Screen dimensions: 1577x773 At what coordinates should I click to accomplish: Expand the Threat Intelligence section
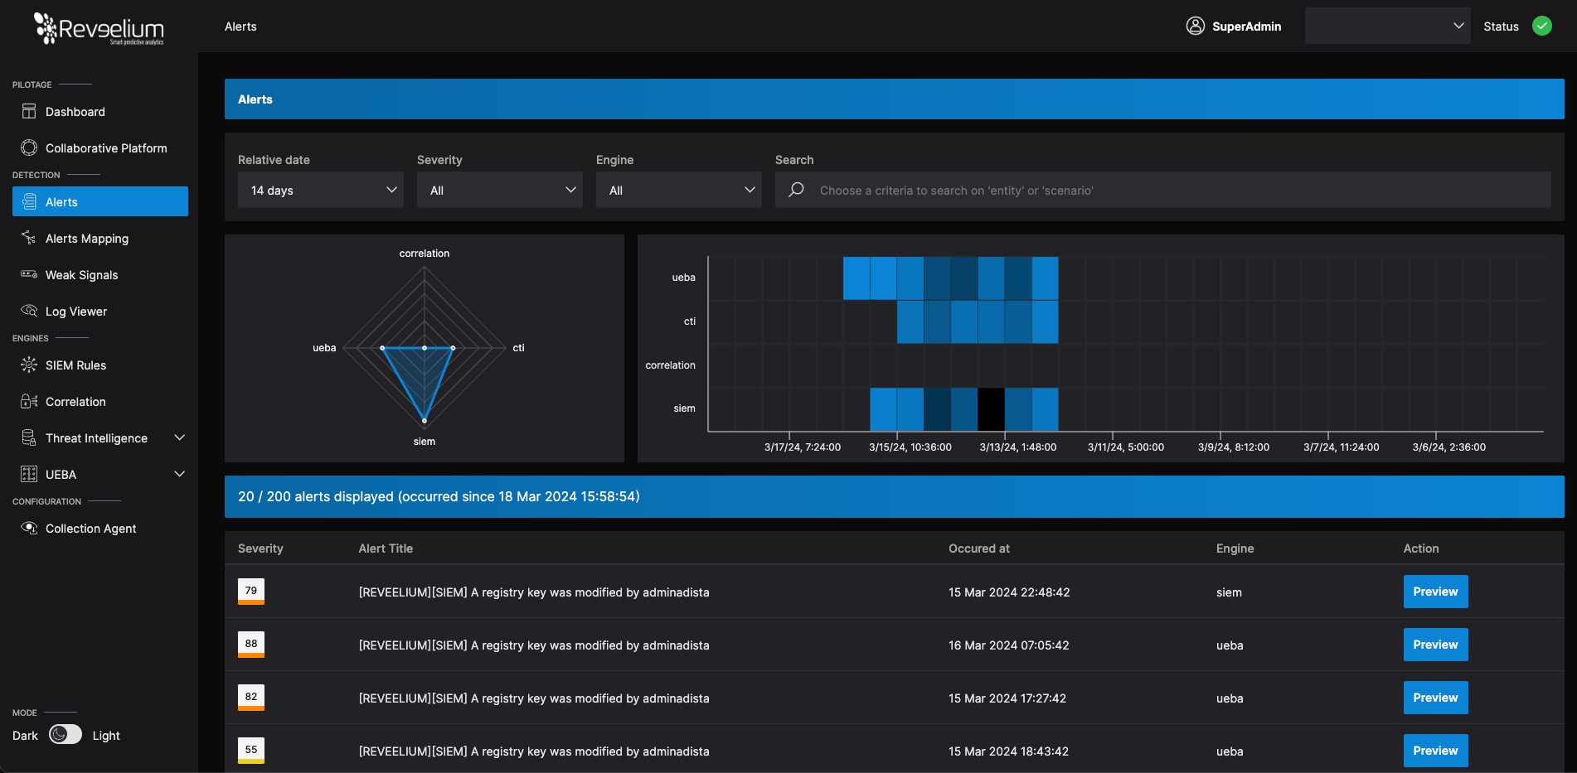point(180,437)
